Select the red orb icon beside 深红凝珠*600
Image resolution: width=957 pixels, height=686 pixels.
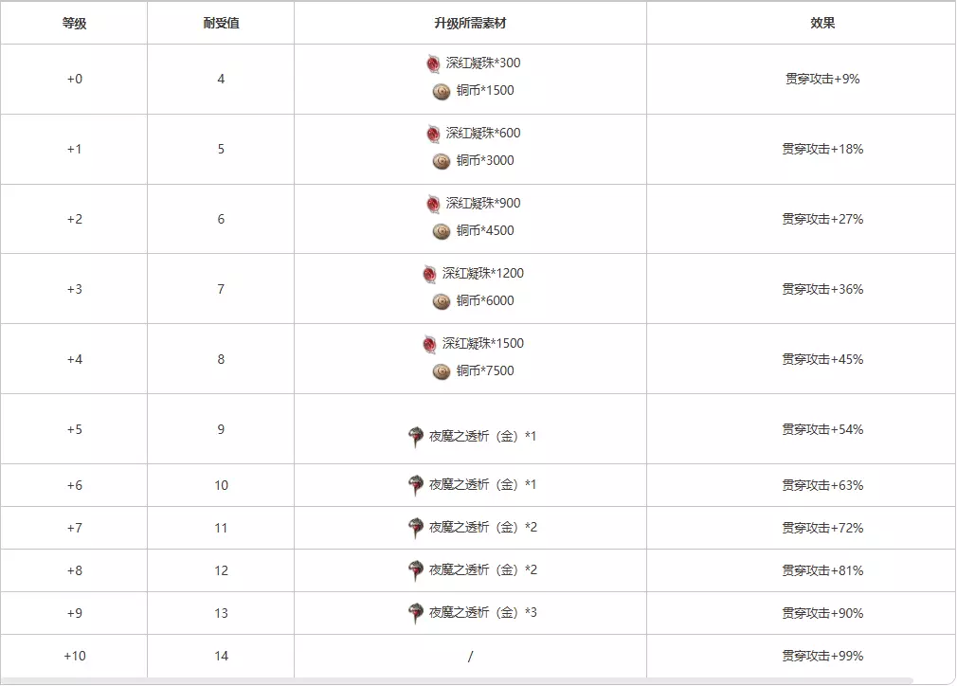tap(434, 134)
